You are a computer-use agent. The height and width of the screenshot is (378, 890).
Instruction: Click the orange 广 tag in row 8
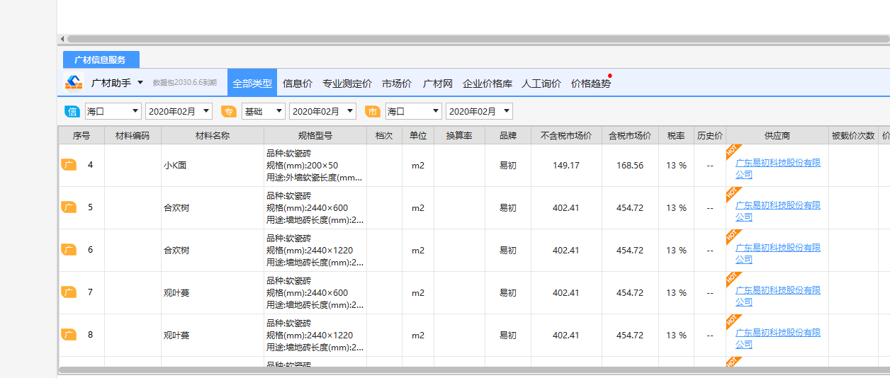pos(69,335)
